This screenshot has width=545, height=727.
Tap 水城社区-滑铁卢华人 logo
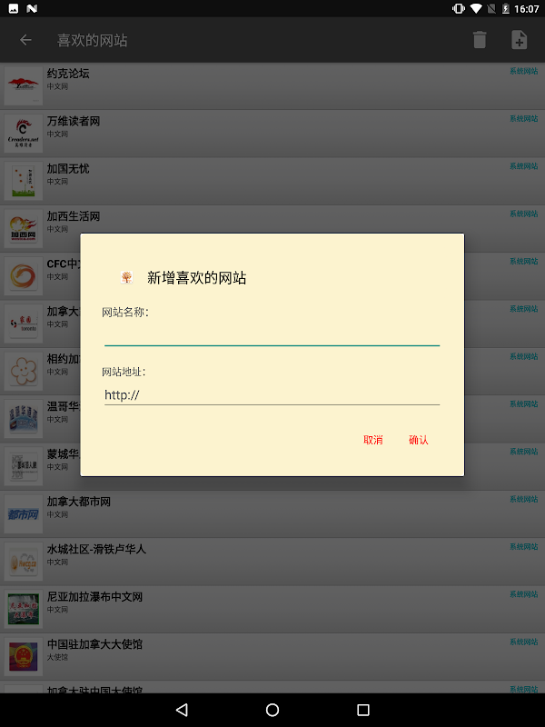pos(24,562)
